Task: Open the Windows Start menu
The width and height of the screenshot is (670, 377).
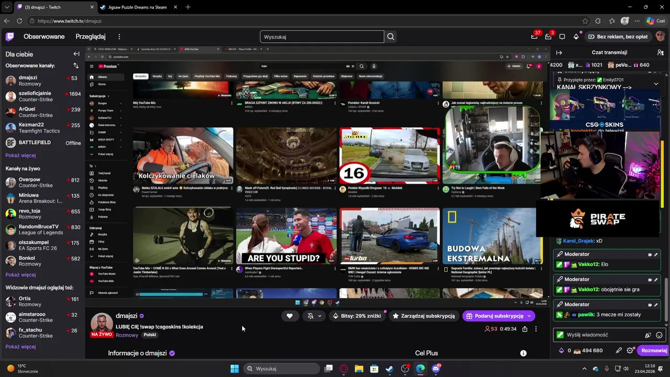Action: 234,369
